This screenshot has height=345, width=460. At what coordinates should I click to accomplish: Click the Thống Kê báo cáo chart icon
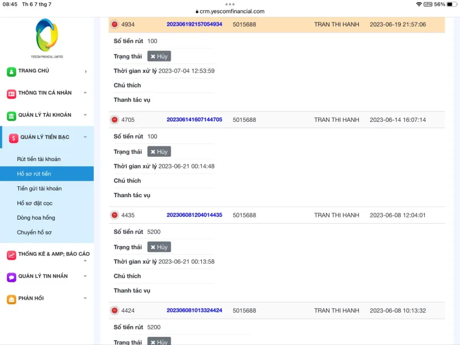coord(11,255)
